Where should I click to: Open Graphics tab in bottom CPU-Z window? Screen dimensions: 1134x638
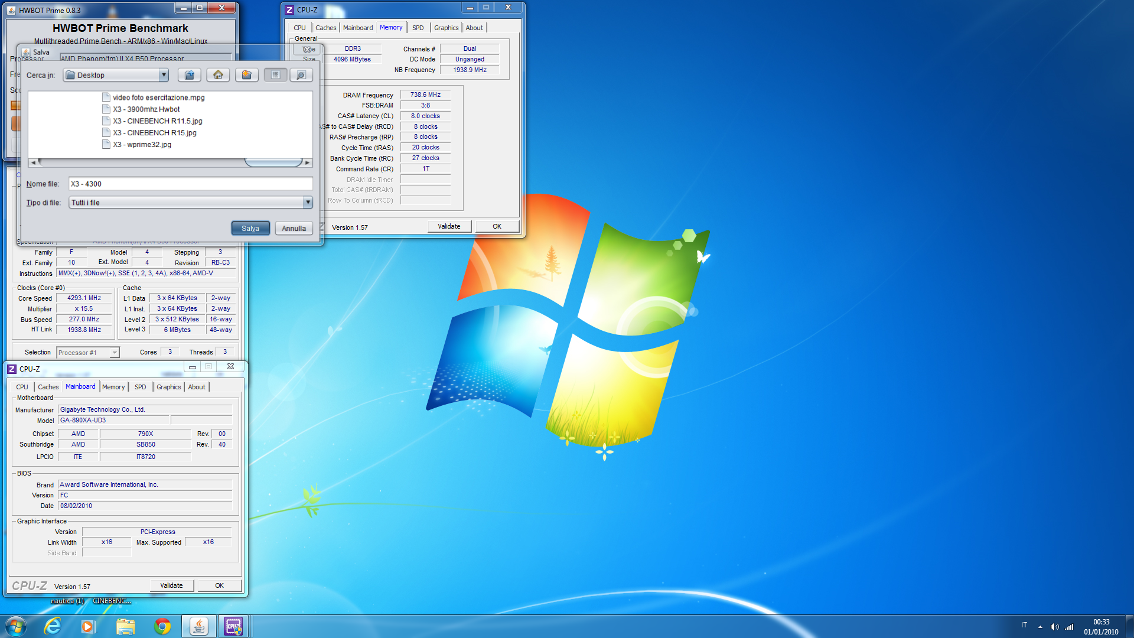tap(169, 387)
